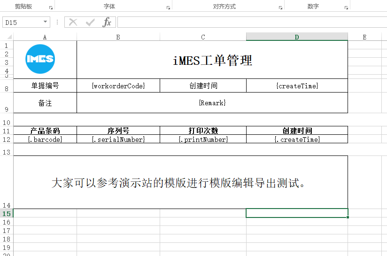
Task: Select column C header
Action: [x=203, y=37]
